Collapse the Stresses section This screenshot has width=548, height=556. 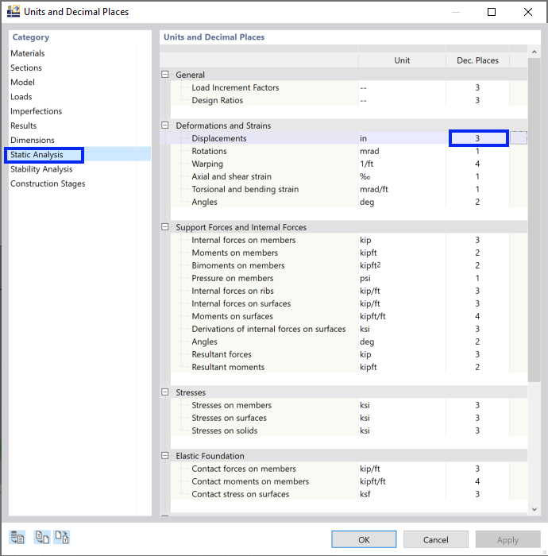pos(165,392)
